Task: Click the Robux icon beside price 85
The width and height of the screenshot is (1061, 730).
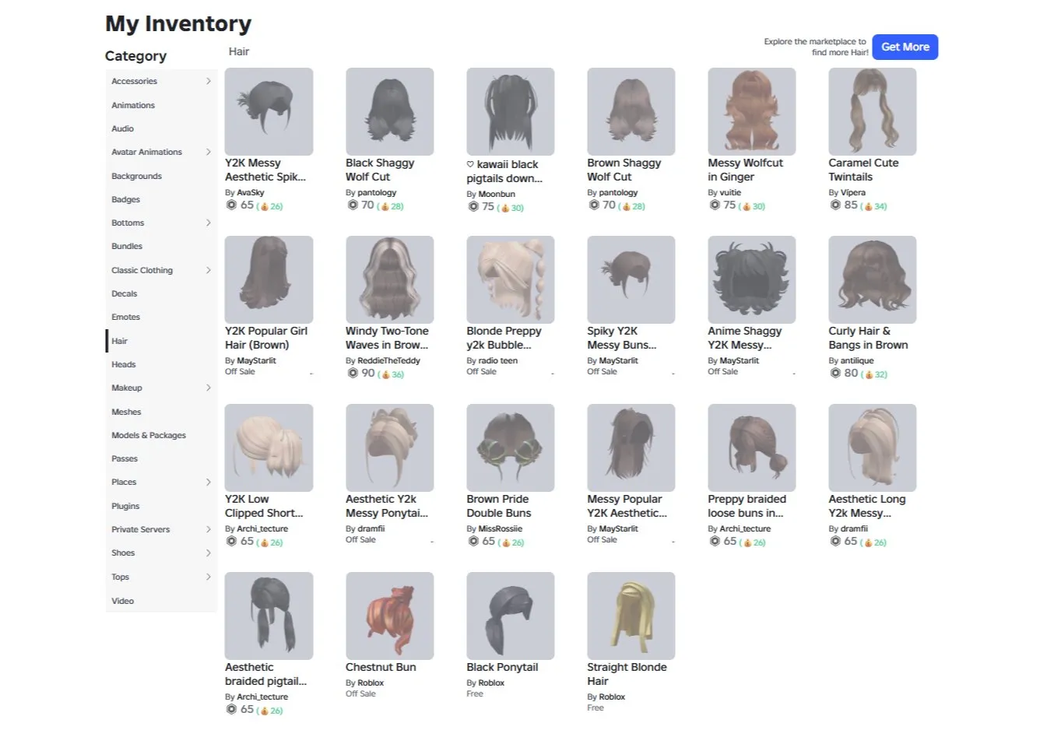Action: (835, 205)
